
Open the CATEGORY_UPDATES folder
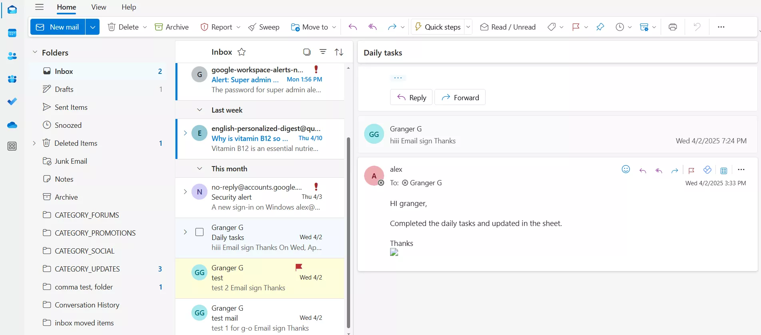point(99,269)
